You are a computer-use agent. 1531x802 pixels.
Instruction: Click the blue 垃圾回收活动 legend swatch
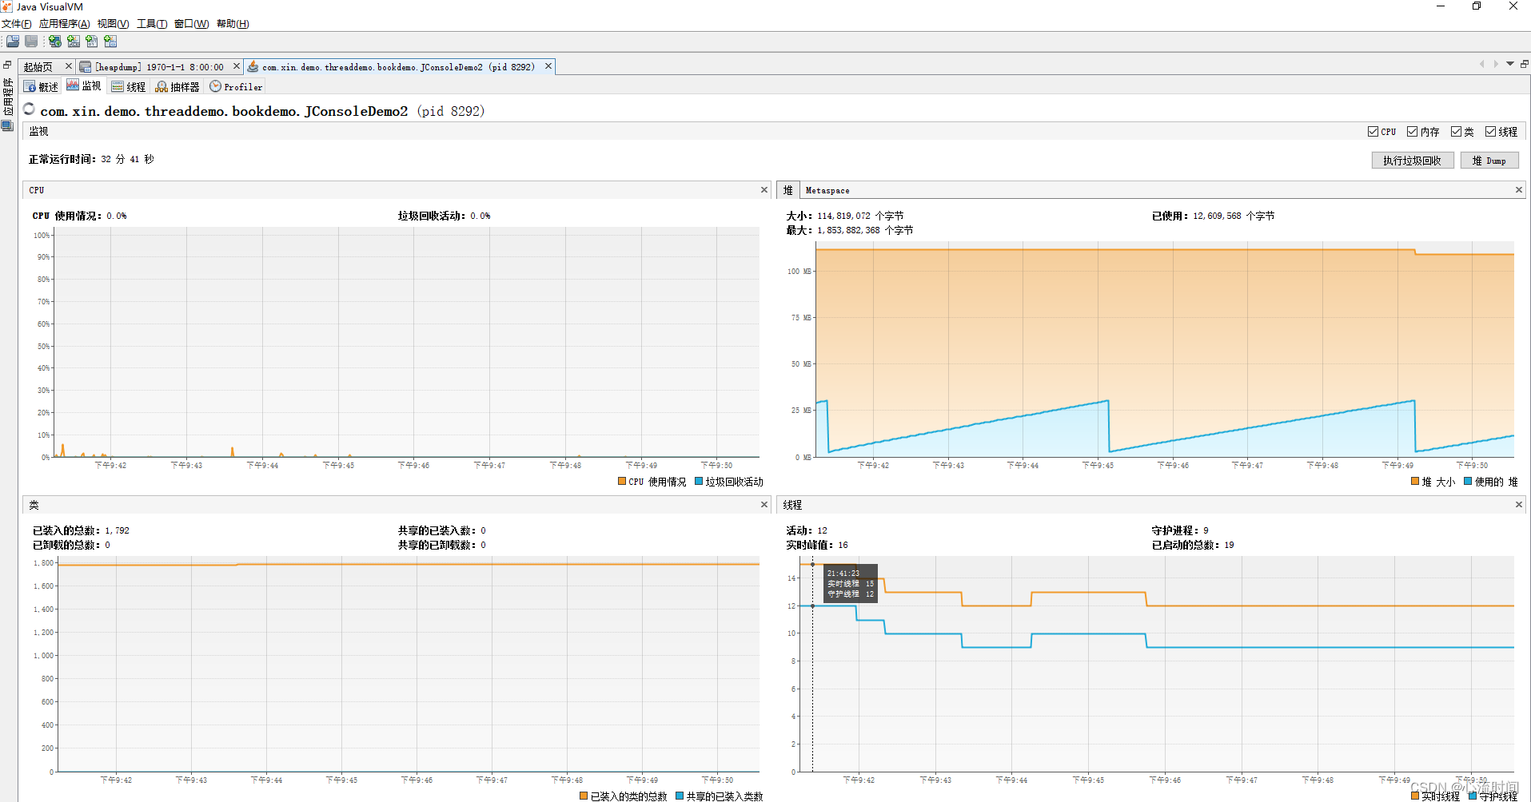pos(699,481)
